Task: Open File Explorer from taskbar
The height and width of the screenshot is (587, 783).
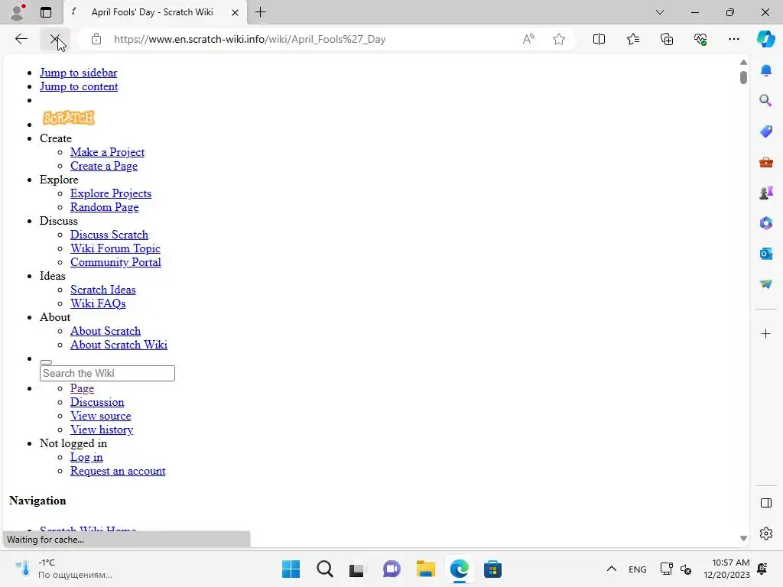Action: pyautogui.click(x=426, y=569)
